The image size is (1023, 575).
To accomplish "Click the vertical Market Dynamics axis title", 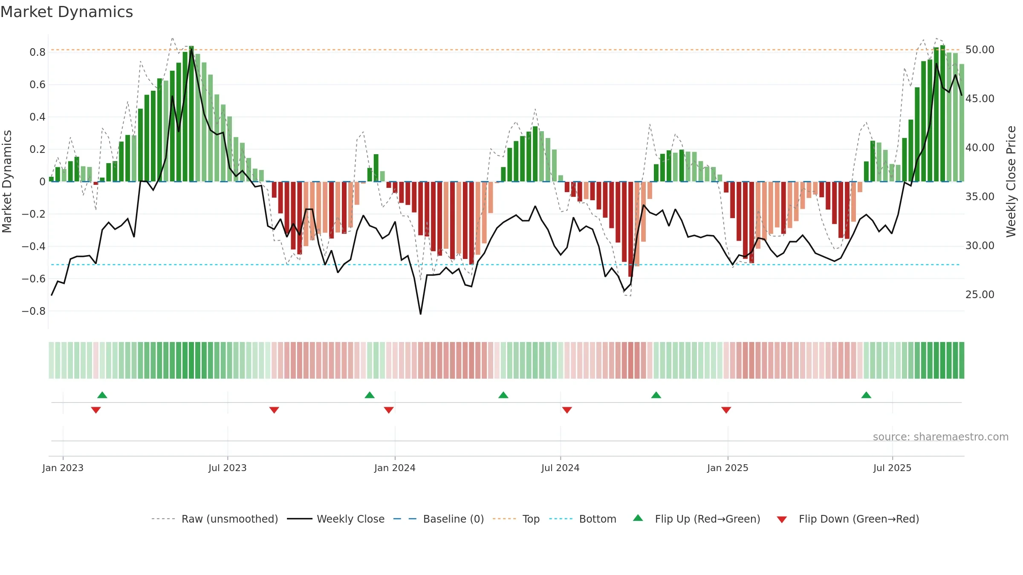I will [x=7, y=181].
